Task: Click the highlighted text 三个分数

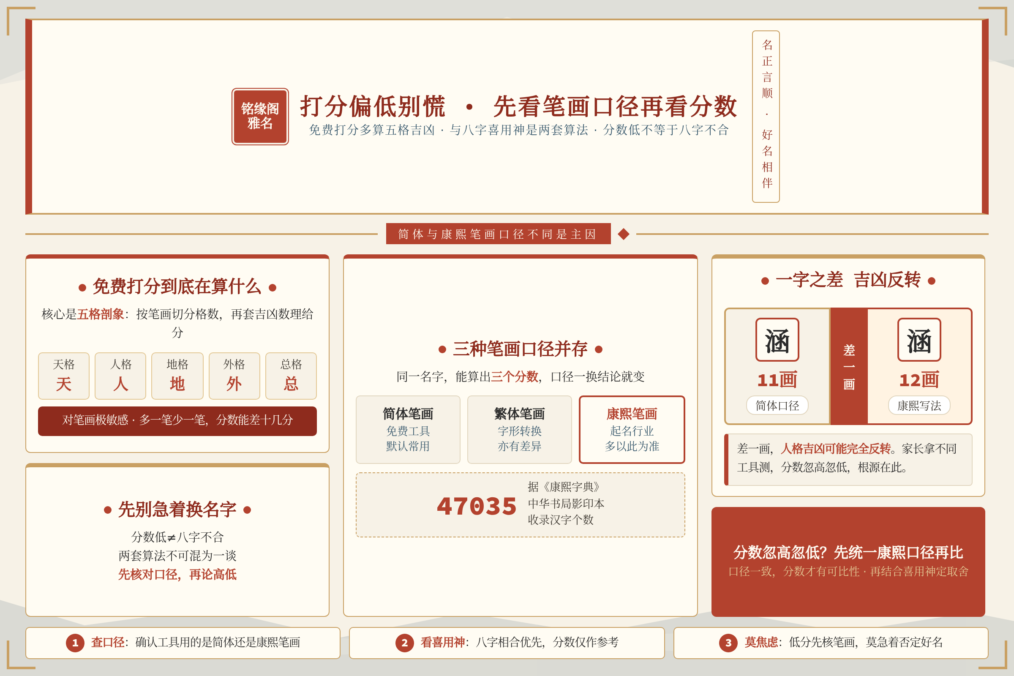Action: [x=515, y=376]
